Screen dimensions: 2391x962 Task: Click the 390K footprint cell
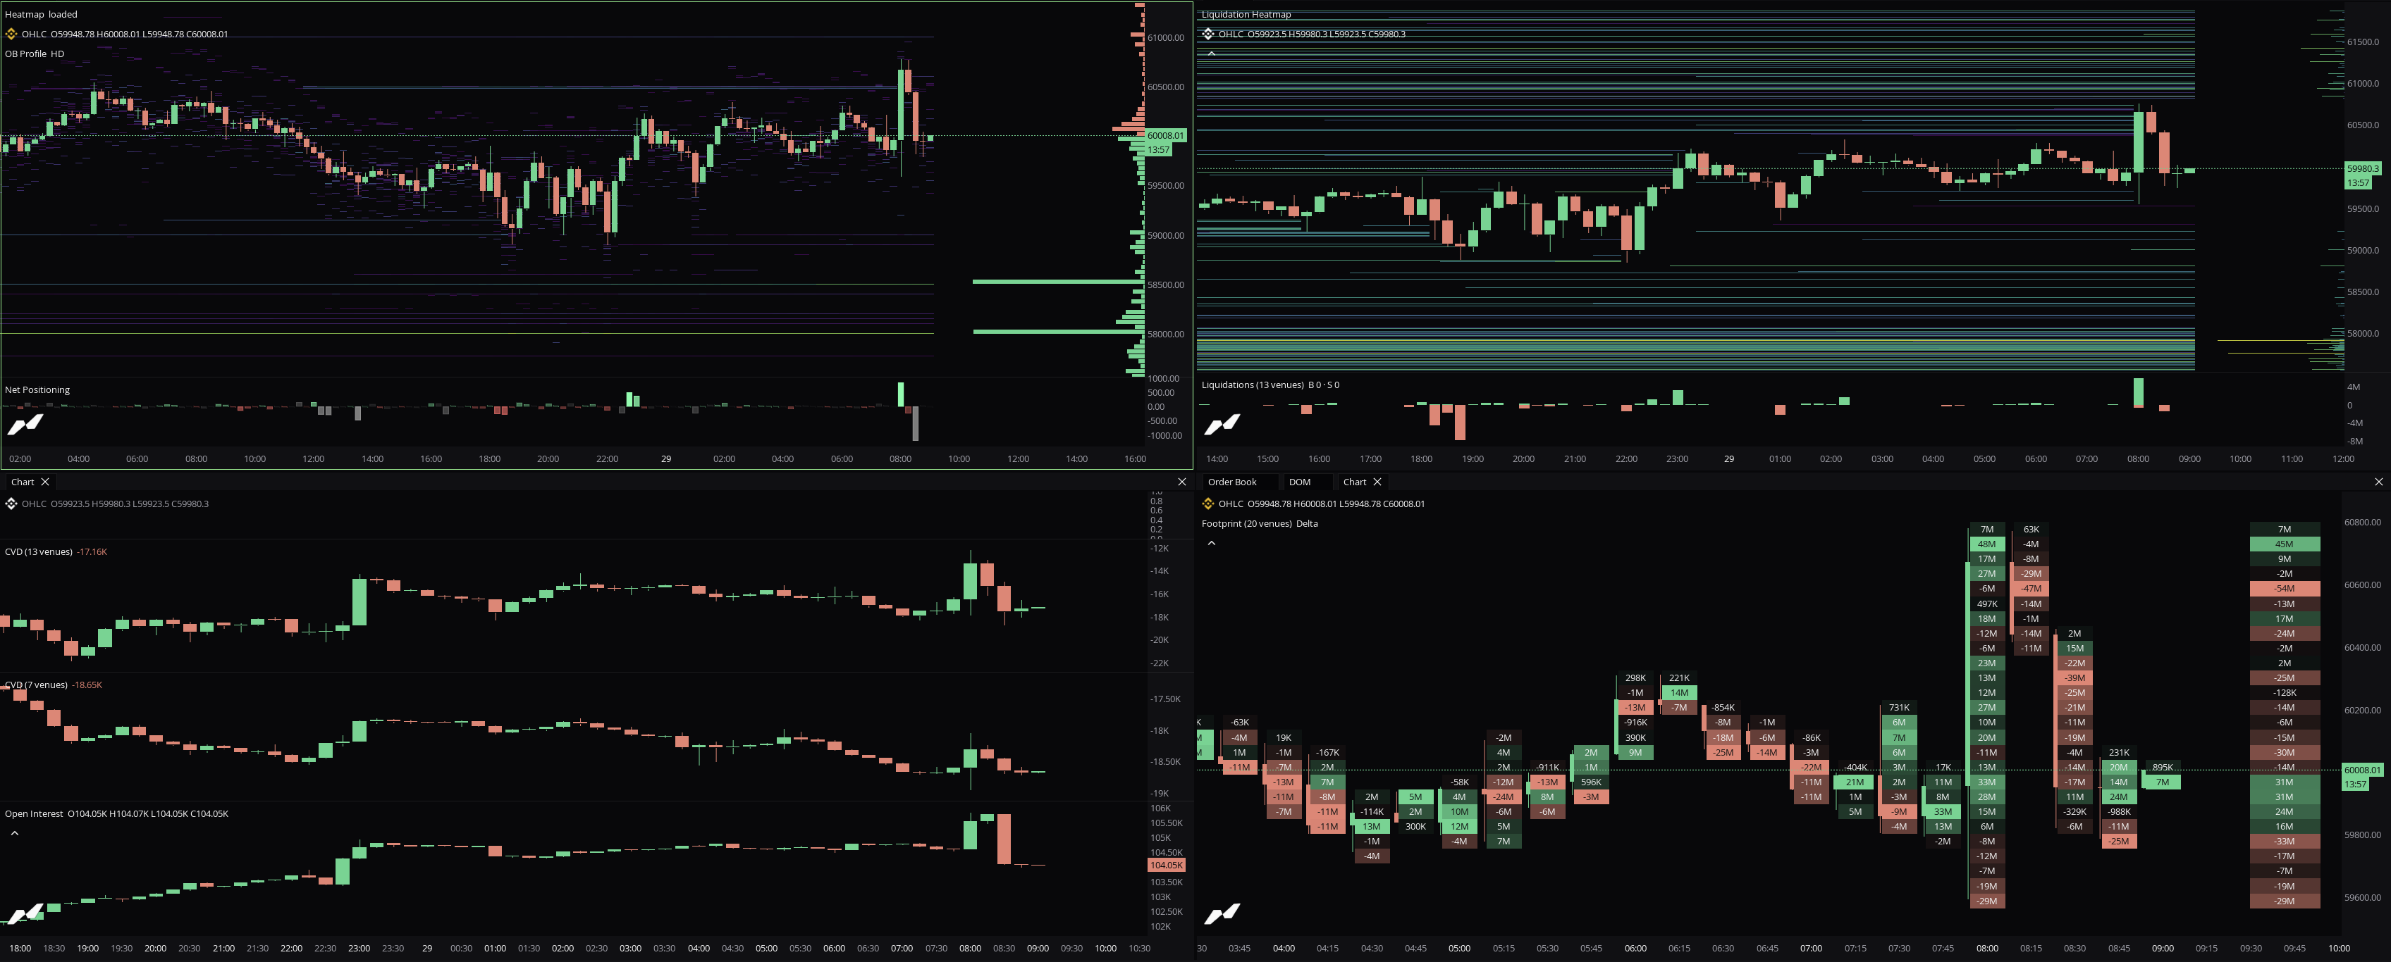tap(1635, 737)
